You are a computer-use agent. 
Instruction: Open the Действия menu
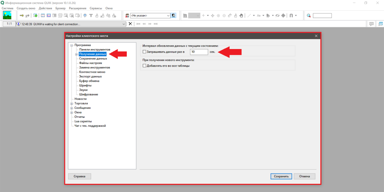click(45, 8)
